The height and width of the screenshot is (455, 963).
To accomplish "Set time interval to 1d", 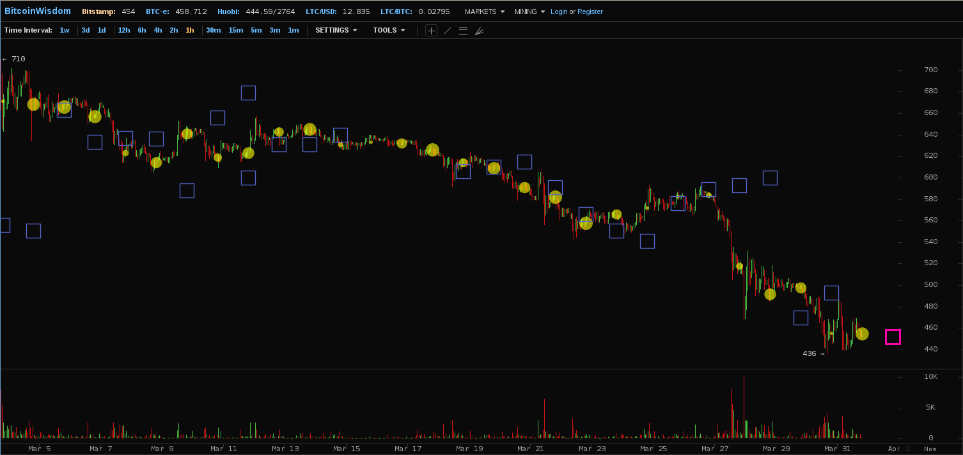I will coord(102,30).
